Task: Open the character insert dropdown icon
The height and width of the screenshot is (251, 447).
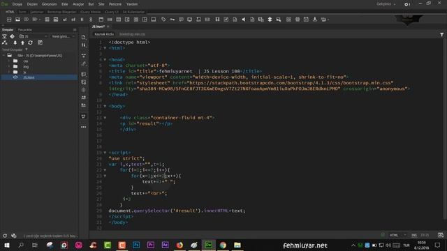Action: point(325,20)
